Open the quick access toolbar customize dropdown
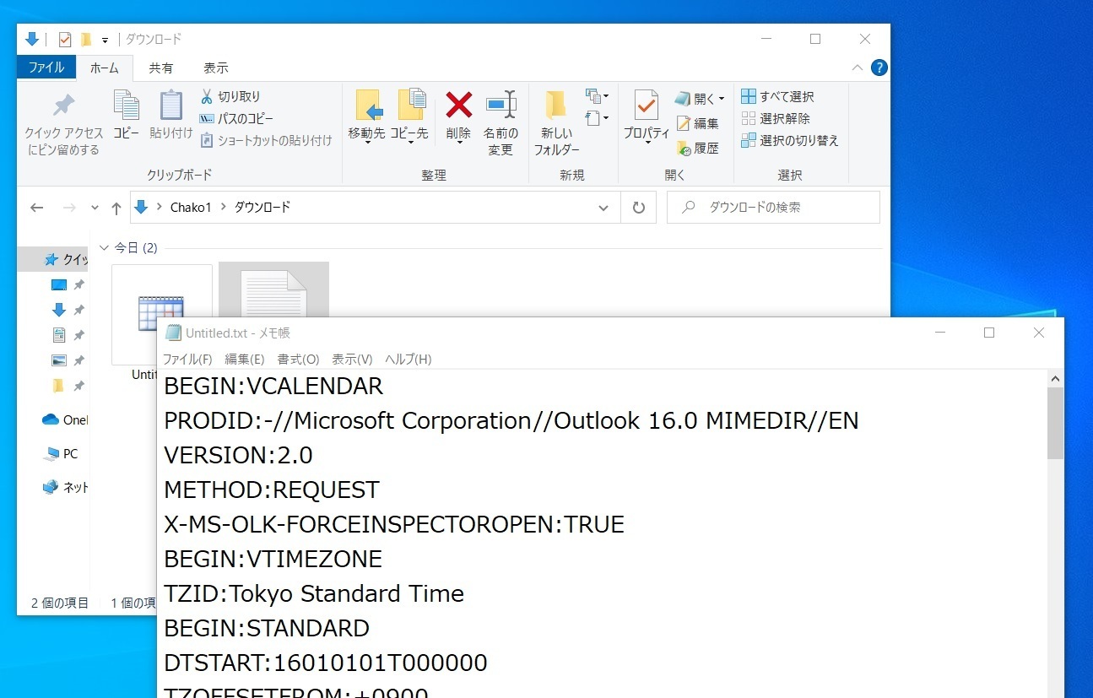 coord(106,40)
